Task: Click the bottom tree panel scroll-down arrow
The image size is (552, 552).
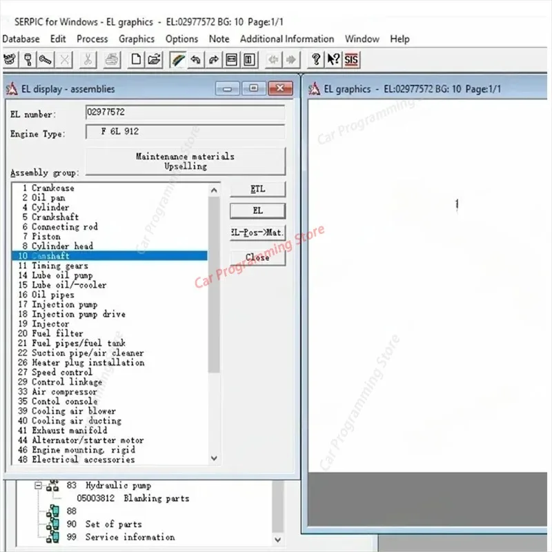Action: point(278,540)
